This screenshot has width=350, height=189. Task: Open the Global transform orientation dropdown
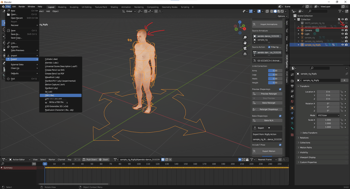tap(129, 11)
